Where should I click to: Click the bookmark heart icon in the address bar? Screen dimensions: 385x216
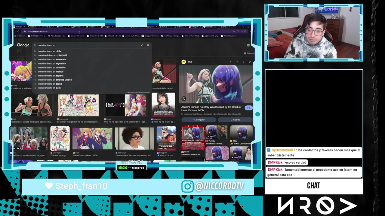pos(245,31)
